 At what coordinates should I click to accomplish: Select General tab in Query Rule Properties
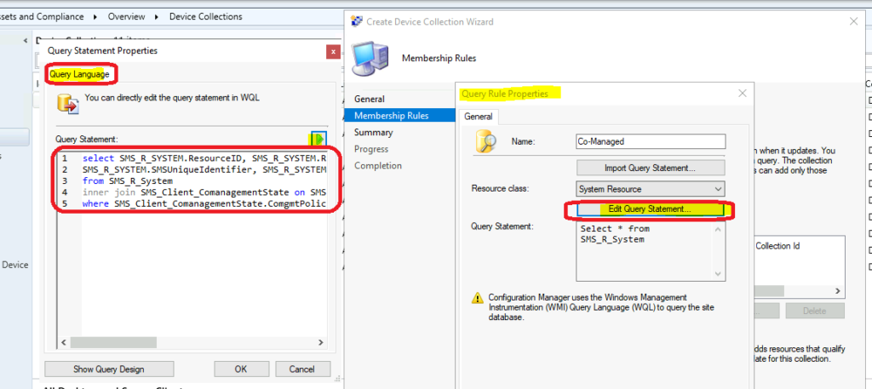(479, 117)
